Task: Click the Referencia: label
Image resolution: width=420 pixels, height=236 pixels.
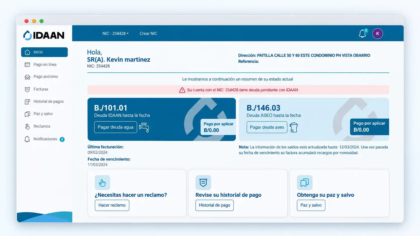Action: (x=248, y=61)
